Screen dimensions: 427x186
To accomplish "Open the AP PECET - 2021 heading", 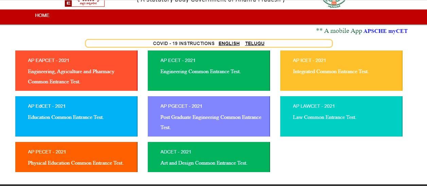I will click(x=47, y=152).
